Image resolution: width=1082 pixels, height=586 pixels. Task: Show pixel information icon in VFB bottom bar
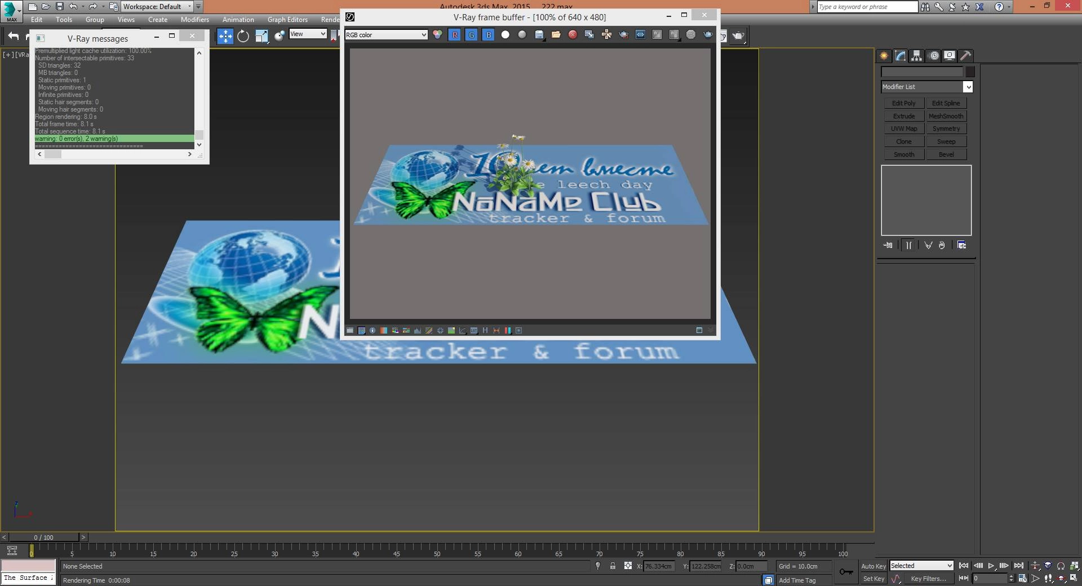coord(373,331)
